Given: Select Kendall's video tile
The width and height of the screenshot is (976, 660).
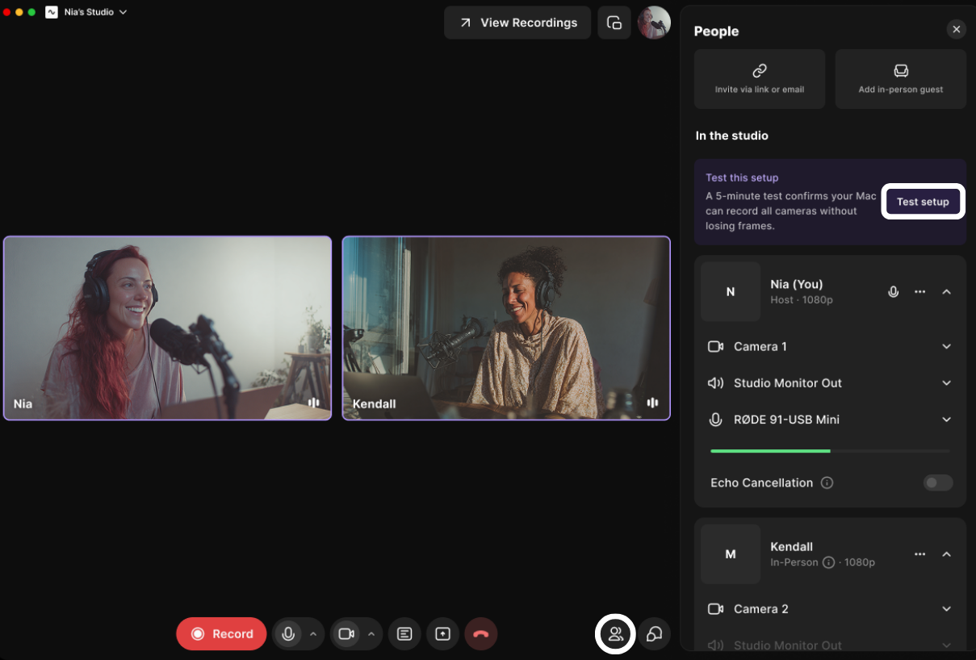Looking at the screenshot, I should pyautogui.click(x=506, y=328).
